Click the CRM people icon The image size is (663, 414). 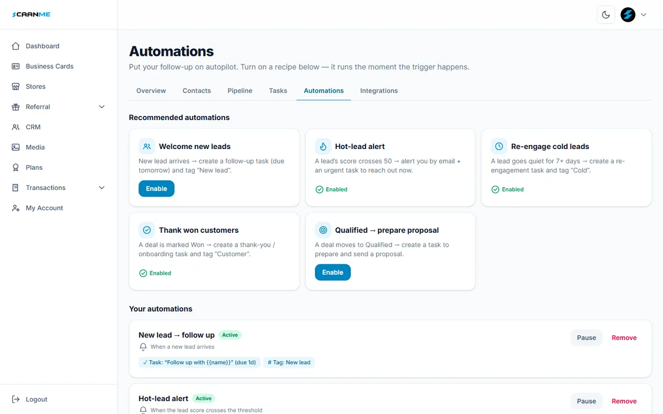(16, 127)
